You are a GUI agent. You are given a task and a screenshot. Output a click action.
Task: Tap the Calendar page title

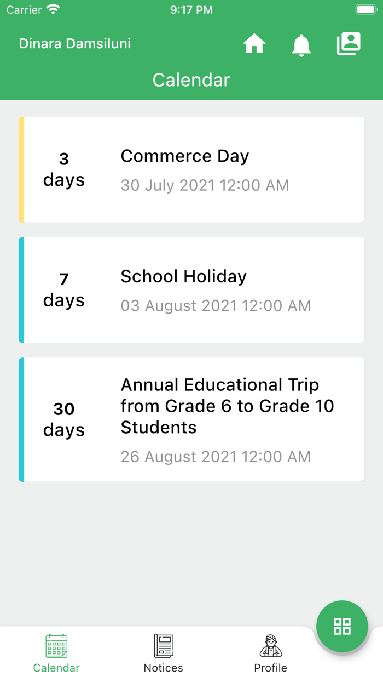pos(191,80)
